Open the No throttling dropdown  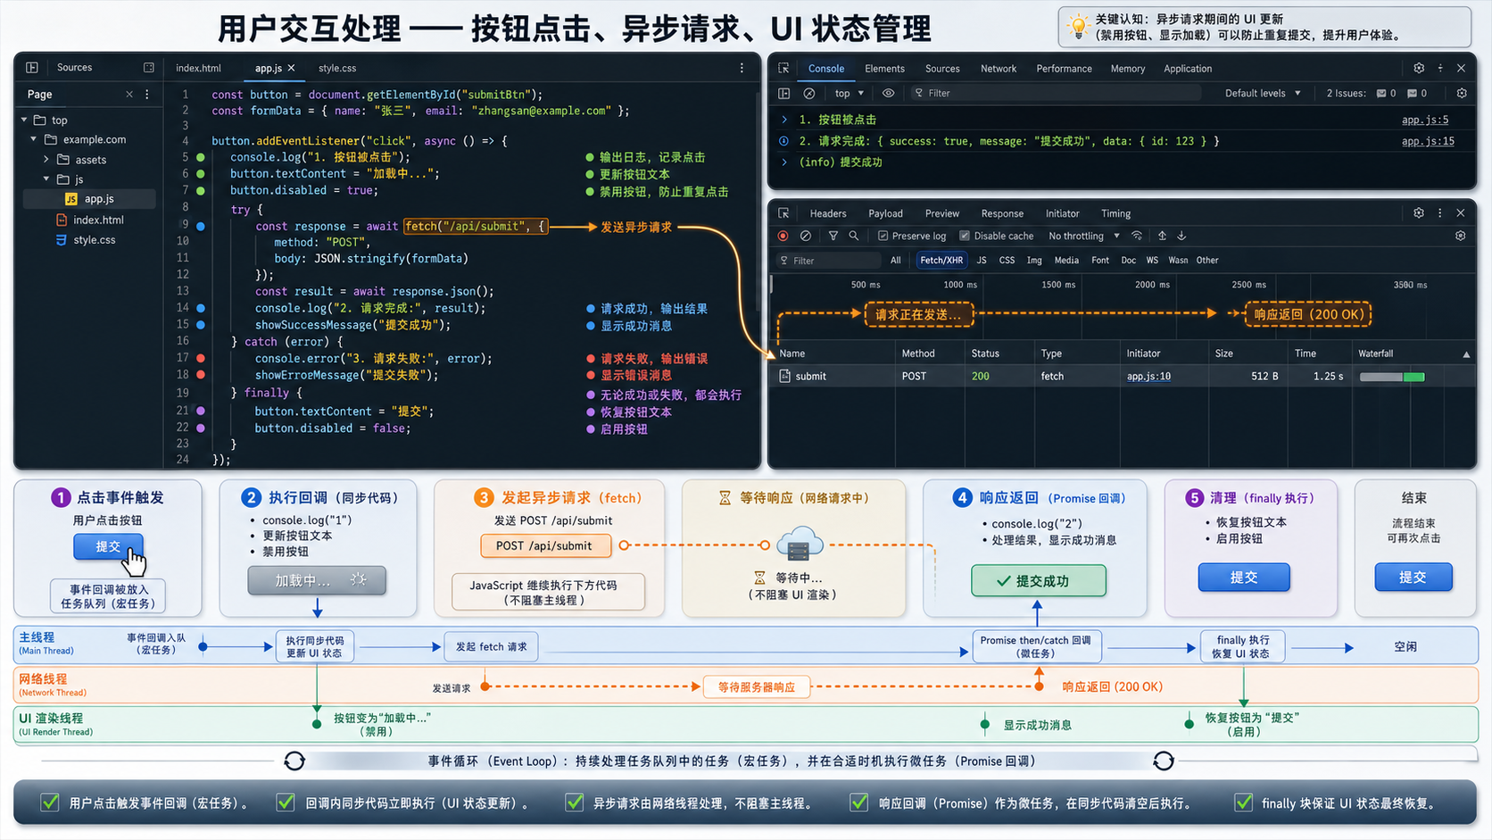(1084, 236)
